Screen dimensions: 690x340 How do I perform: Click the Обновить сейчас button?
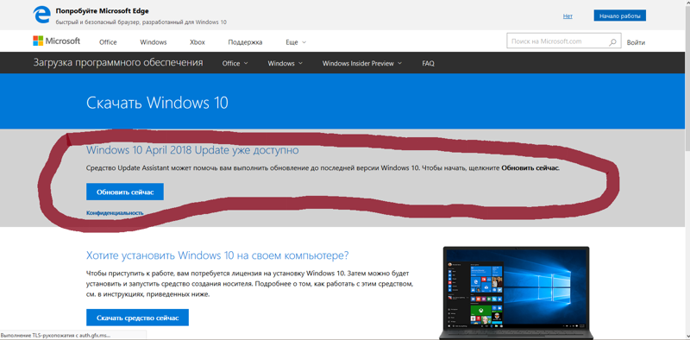tap(125, 192)
